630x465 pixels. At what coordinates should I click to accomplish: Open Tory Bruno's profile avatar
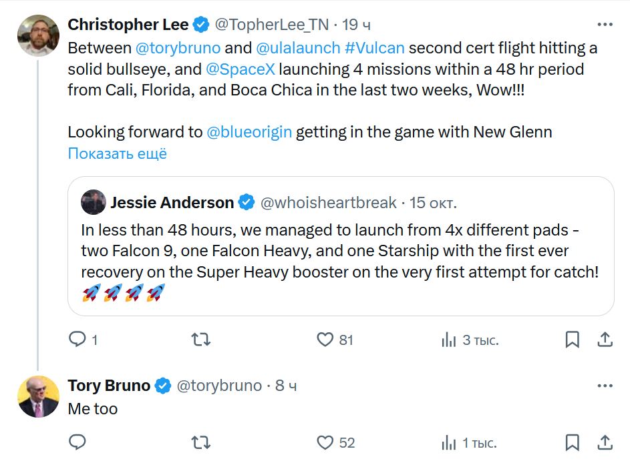pos(38,396)
